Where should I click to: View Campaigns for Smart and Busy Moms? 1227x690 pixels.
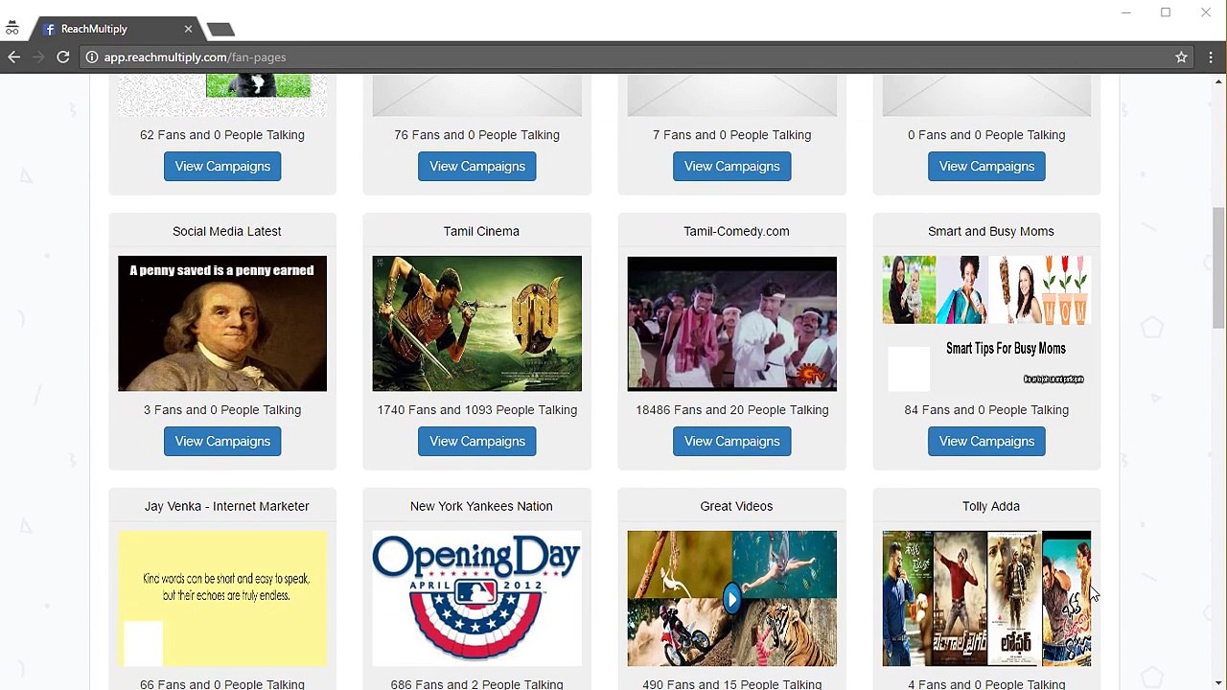(986, 442)
